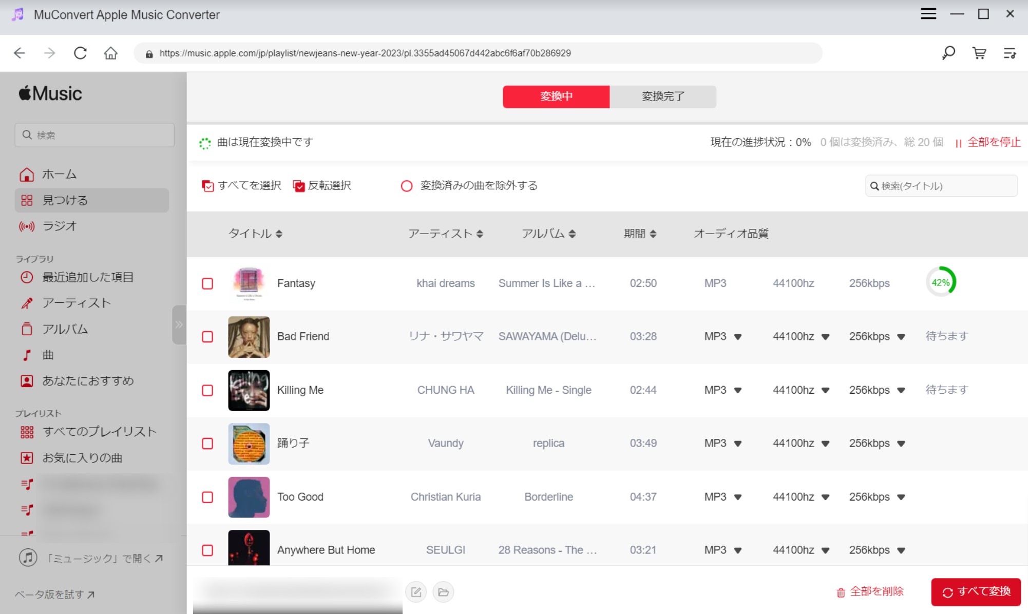This screenshot has width=1028, height=614.
Task: Open the home page icon in the toolbar
Action: 111,53
